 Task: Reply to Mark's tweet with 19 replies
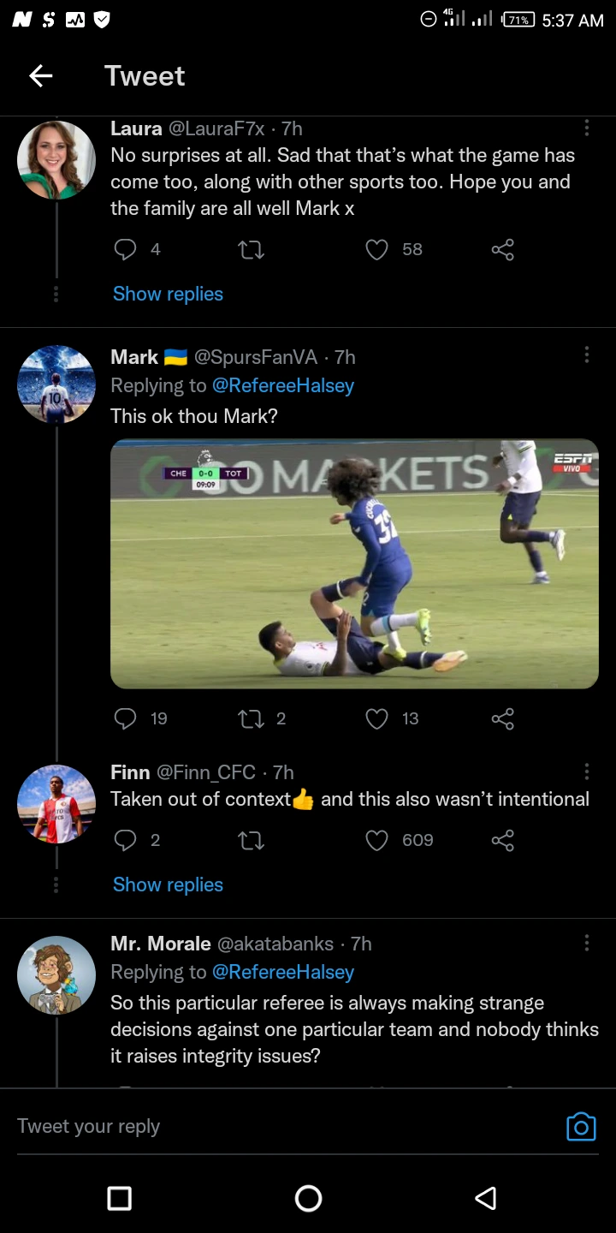coord(126,718)
